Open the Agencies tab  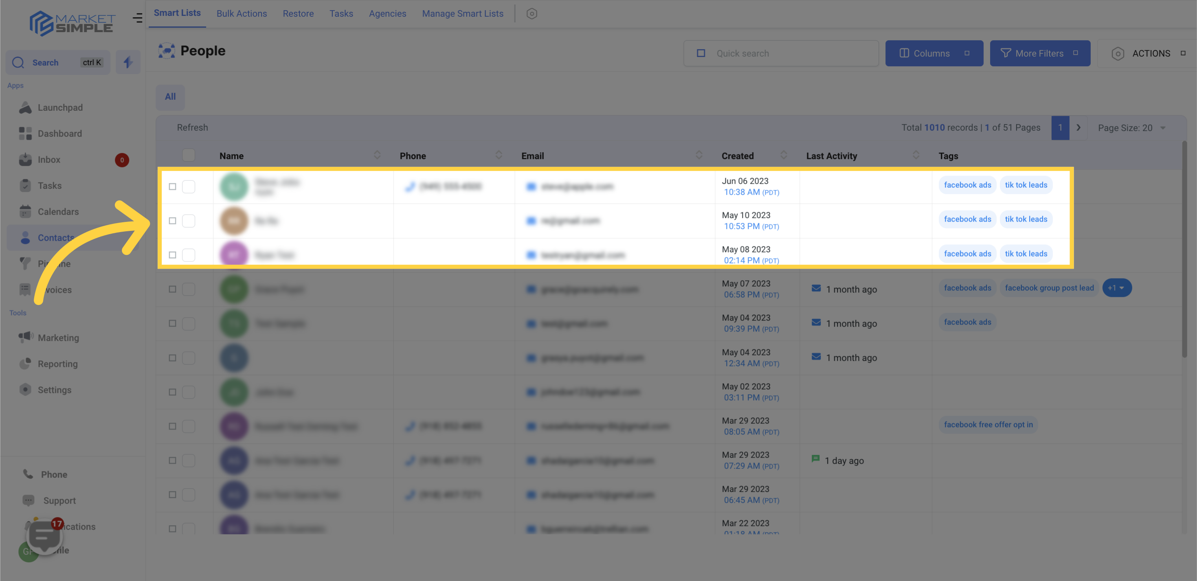click(387, 13)
